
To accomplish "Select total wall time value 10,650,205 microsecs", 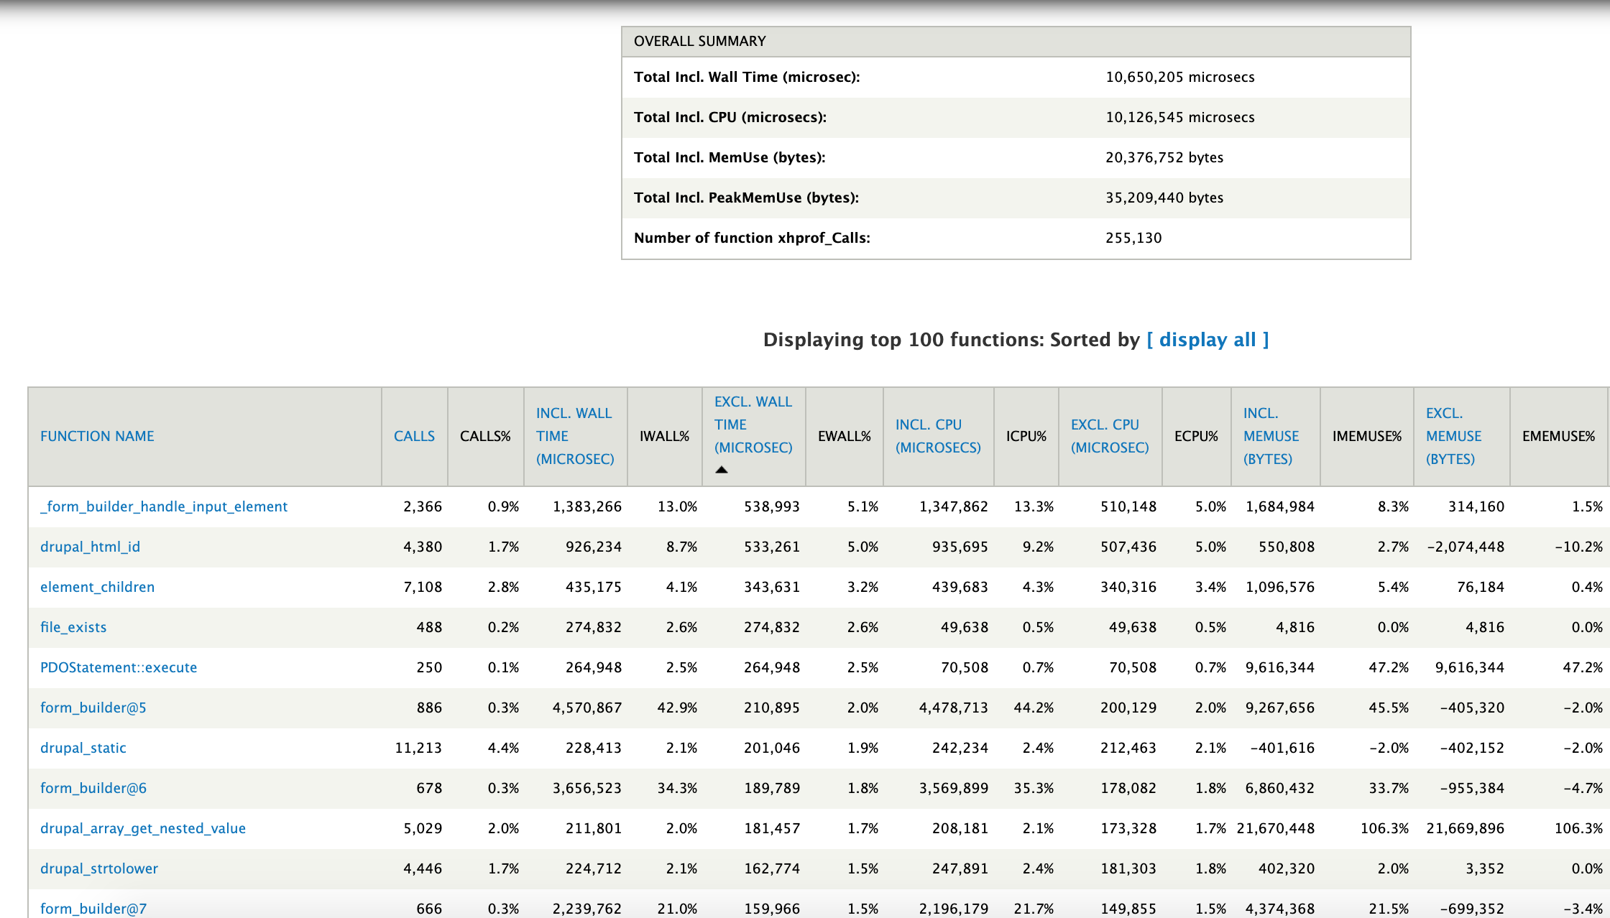I will 1180,77.
